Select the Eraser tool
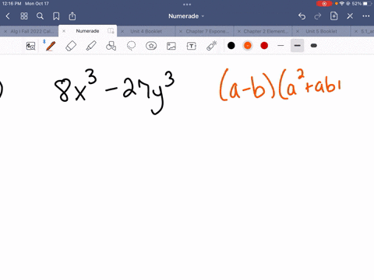The height and width of the screenshot is (280, 374). click(71, 46)
